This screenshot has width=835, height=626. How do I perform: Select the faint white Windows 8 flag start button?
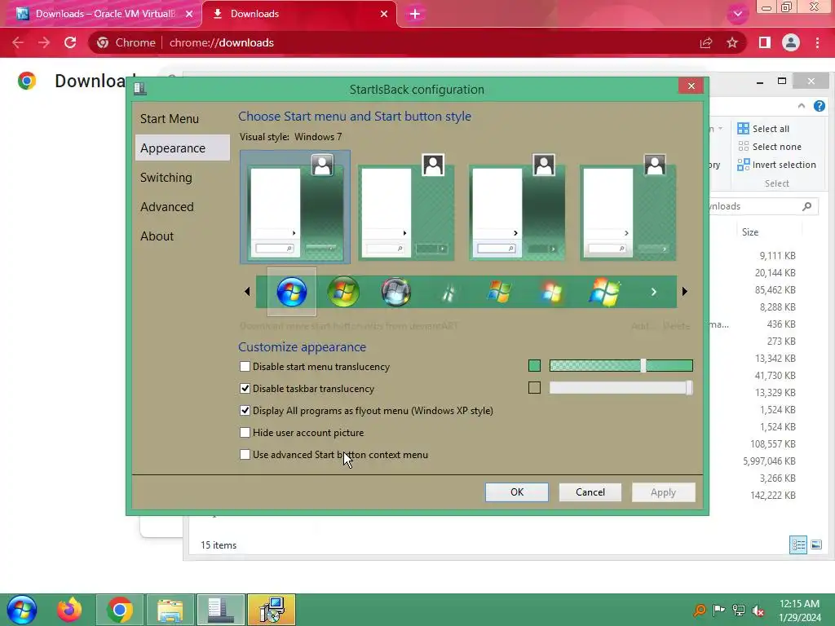[448, 293]
